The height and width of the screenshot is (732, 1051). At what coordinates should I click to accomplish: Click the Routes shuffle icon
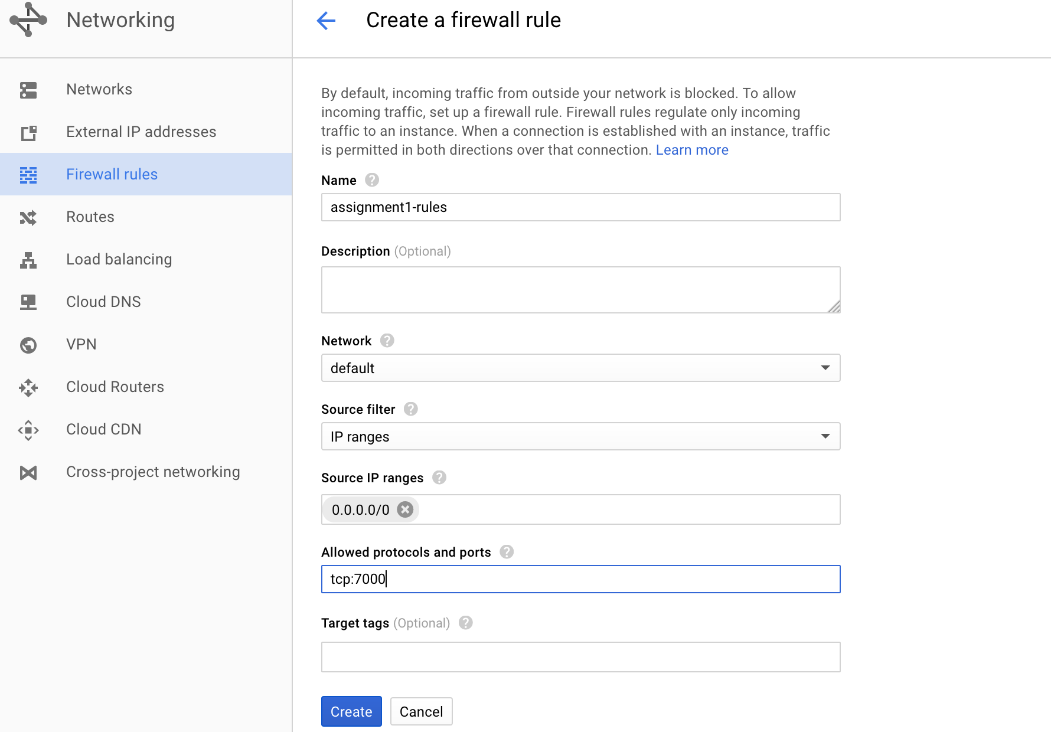click(28, 217)
